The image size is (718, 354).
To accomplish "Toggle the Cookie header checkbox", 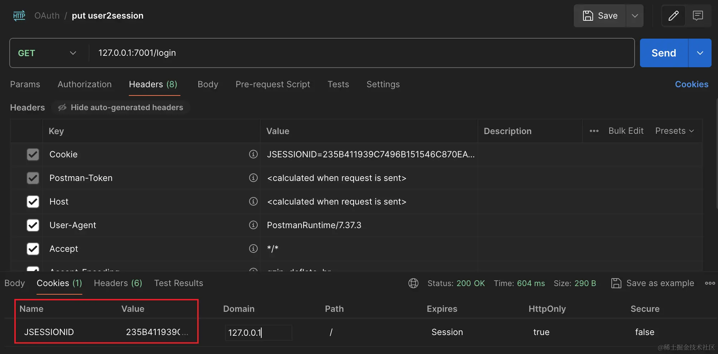I will click(33, 154).
